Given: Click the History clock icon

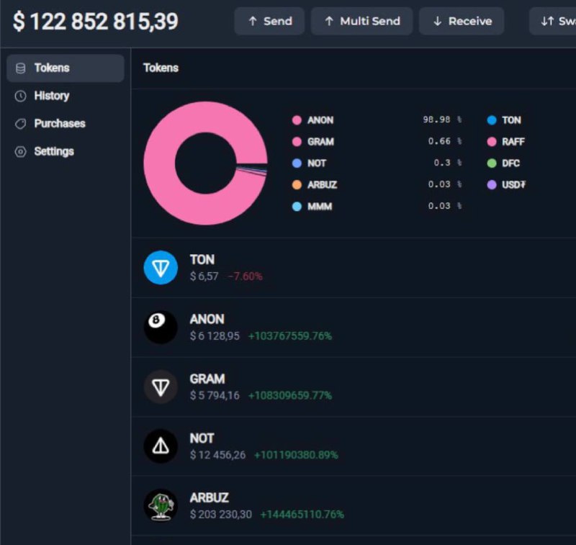Looking at the screenshot, I should click(x=21, y=96).
